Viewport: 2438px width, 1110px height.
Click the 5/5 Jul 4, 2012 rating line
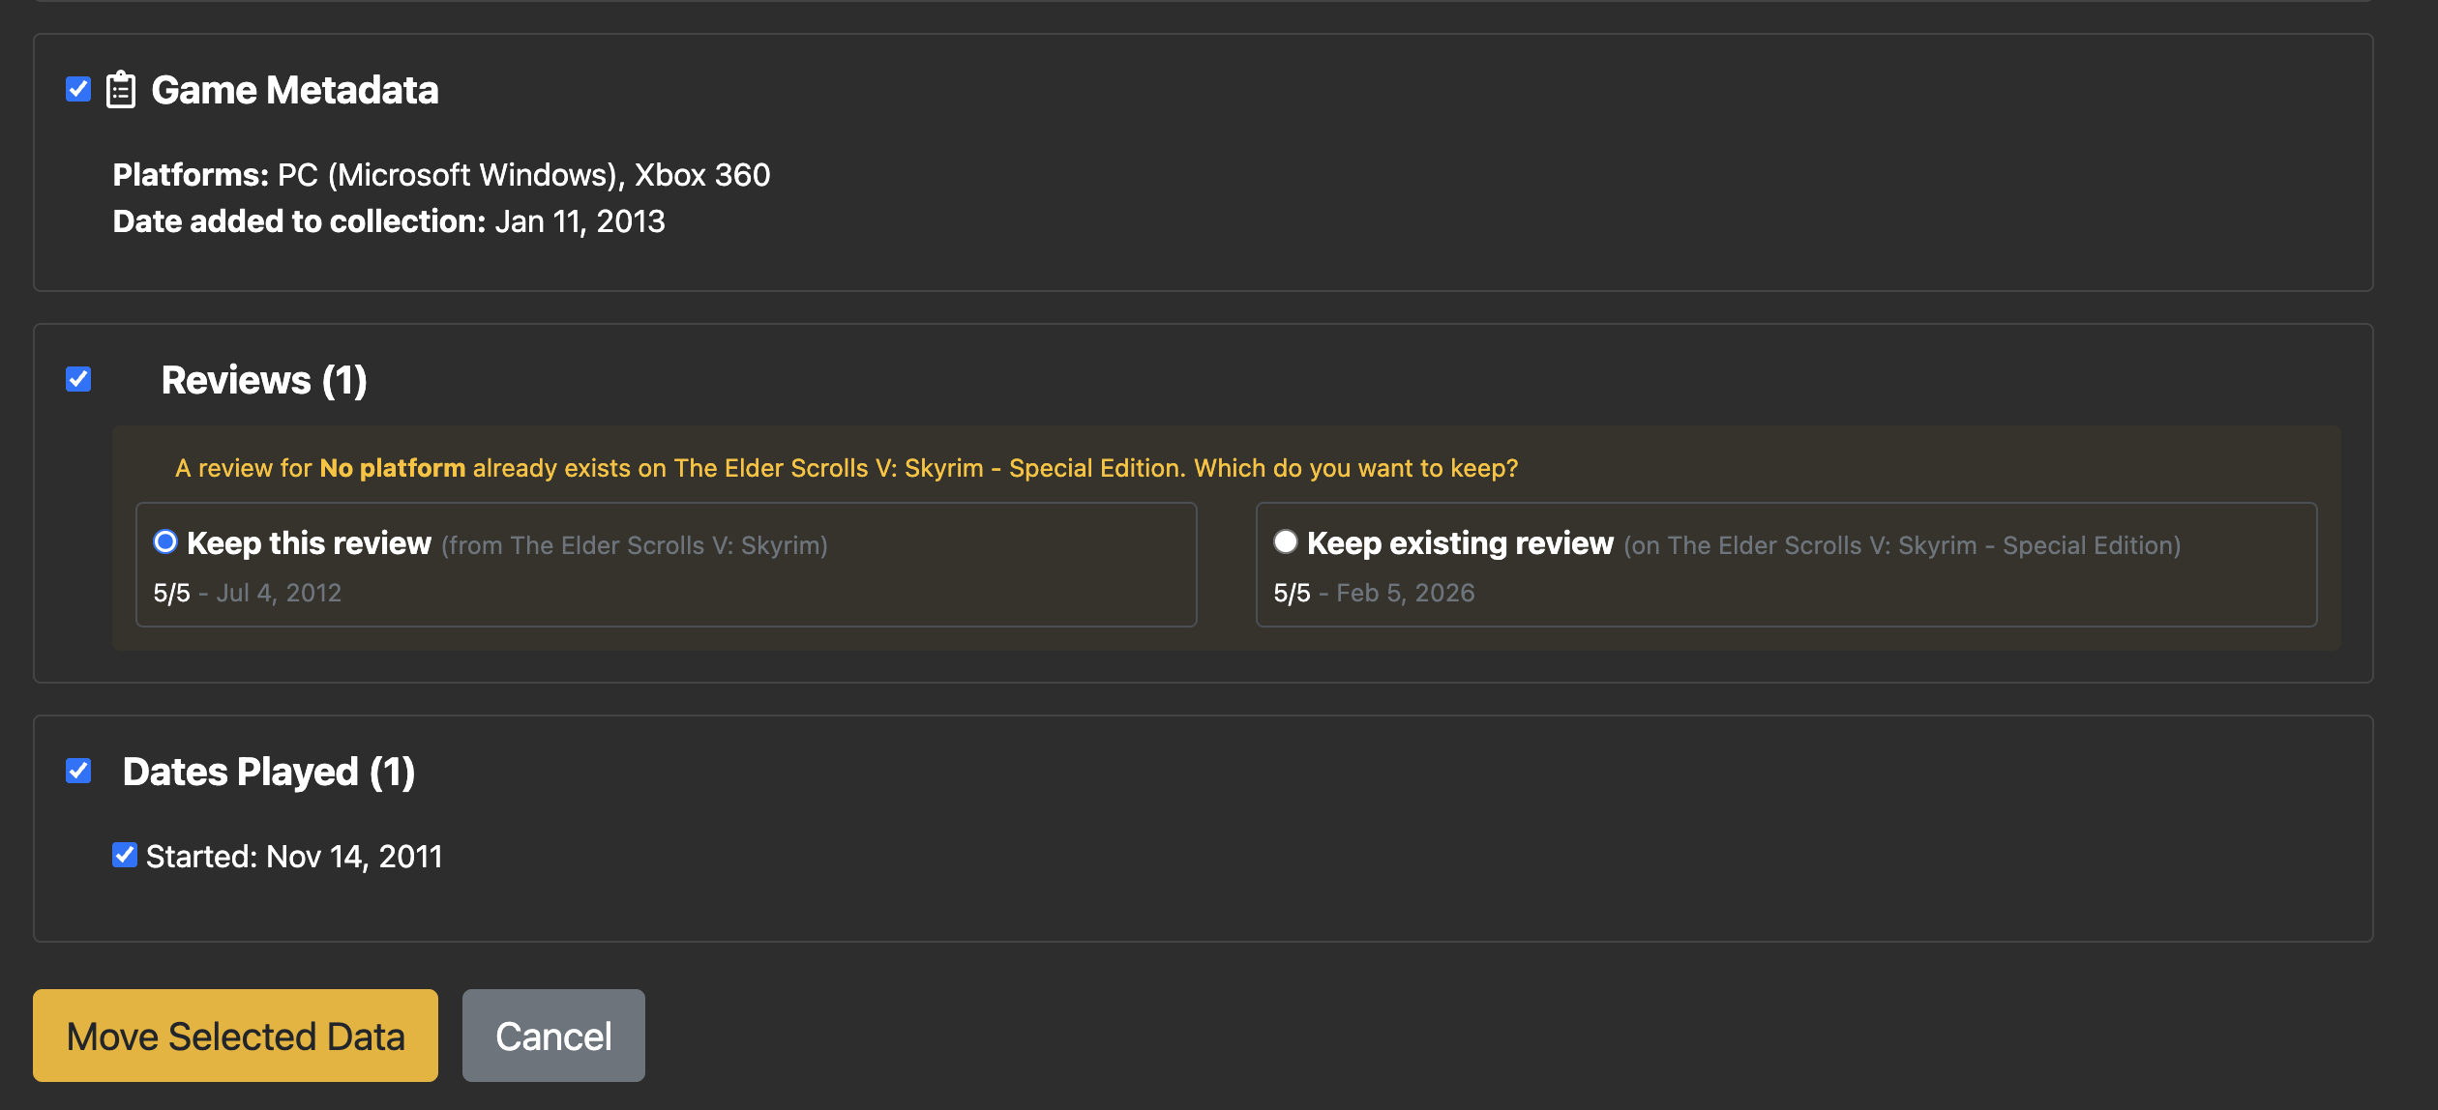click(x=248, y=593)
